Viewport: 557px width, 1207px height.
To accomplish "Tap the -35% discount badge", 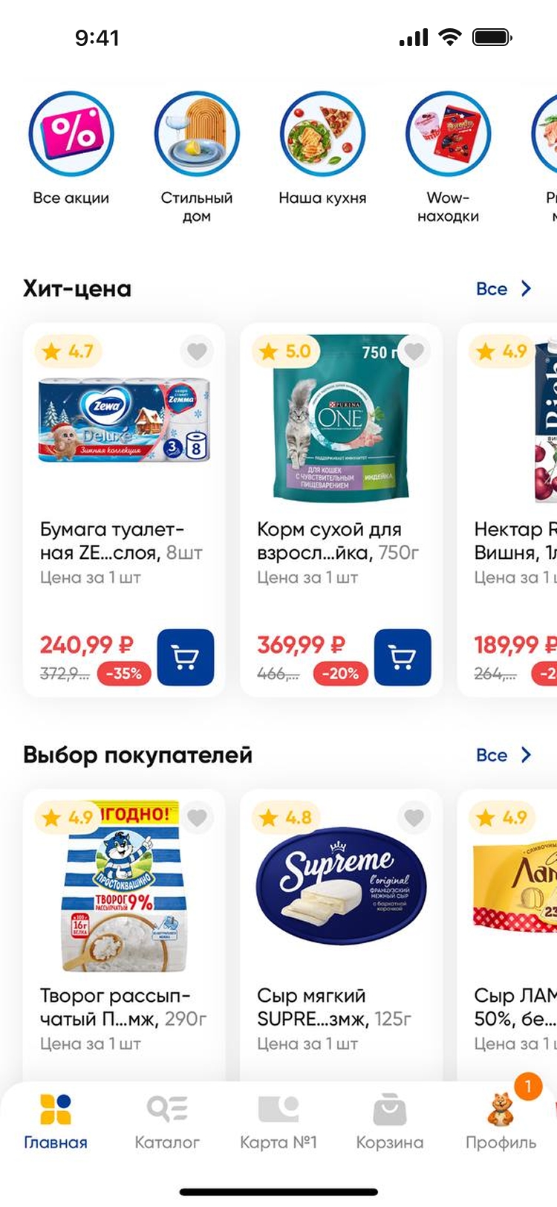I will [x=124, y=673].
